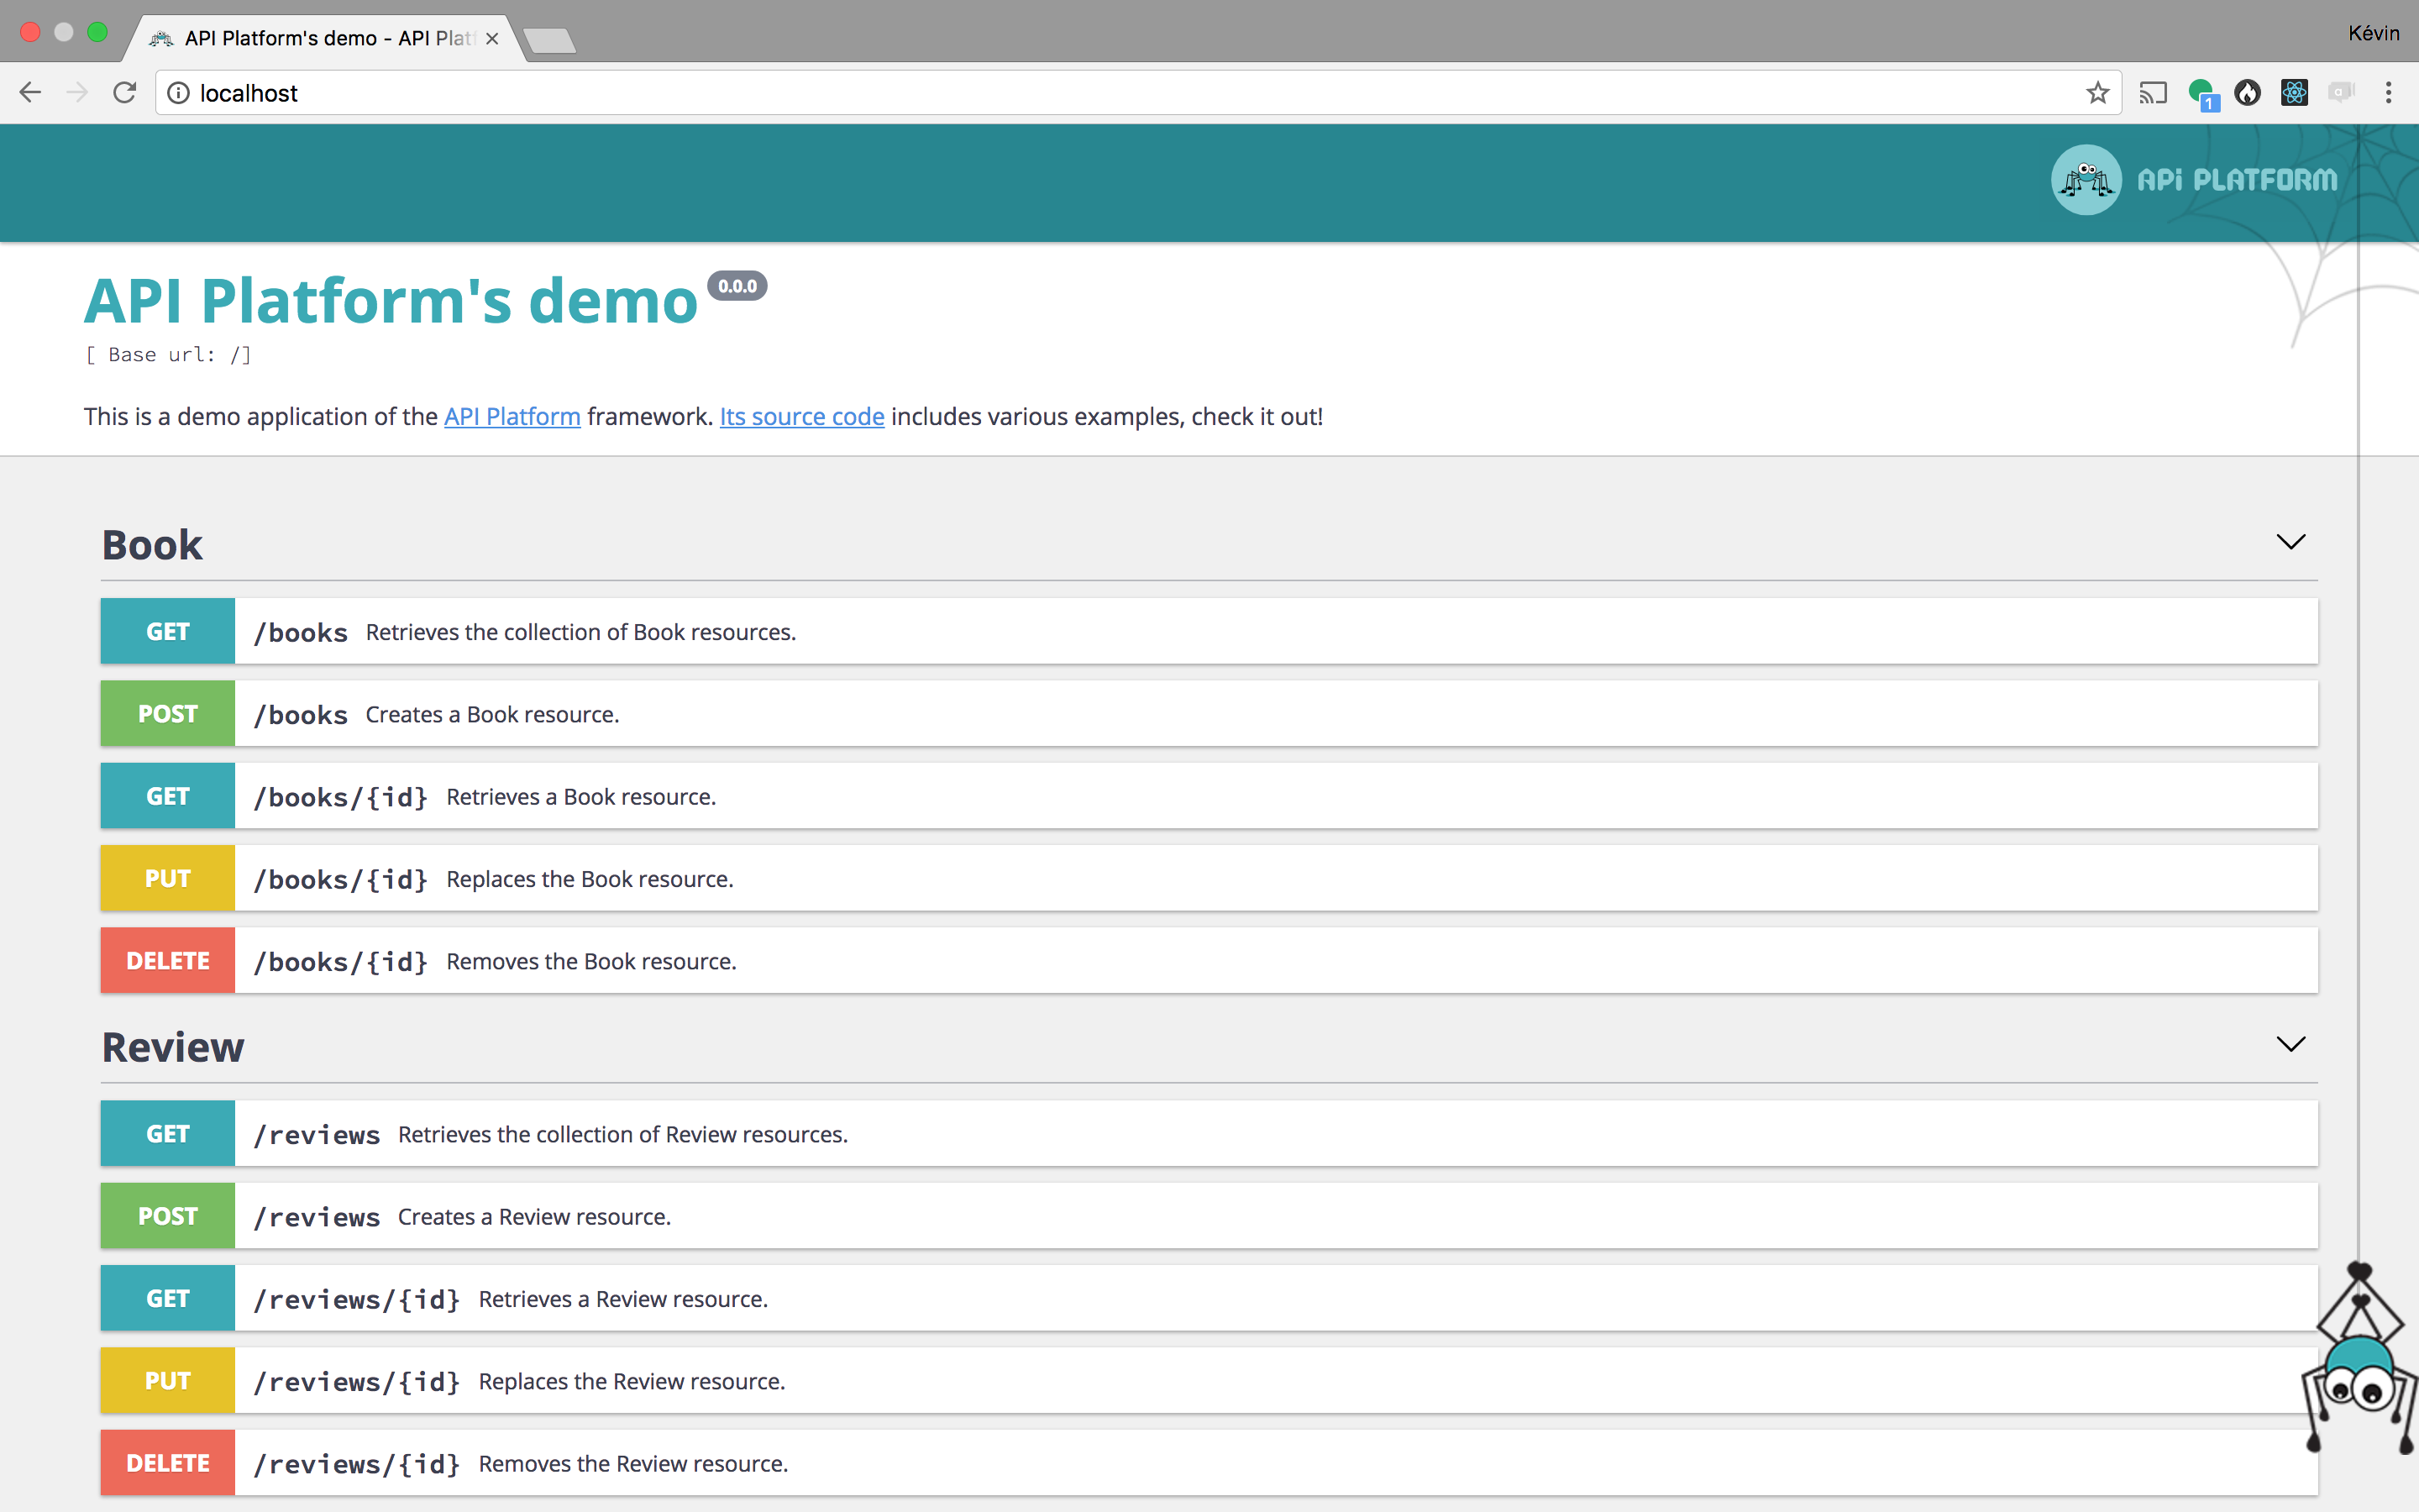Click the API Platform spider logo

click(x=2086, y=180)
